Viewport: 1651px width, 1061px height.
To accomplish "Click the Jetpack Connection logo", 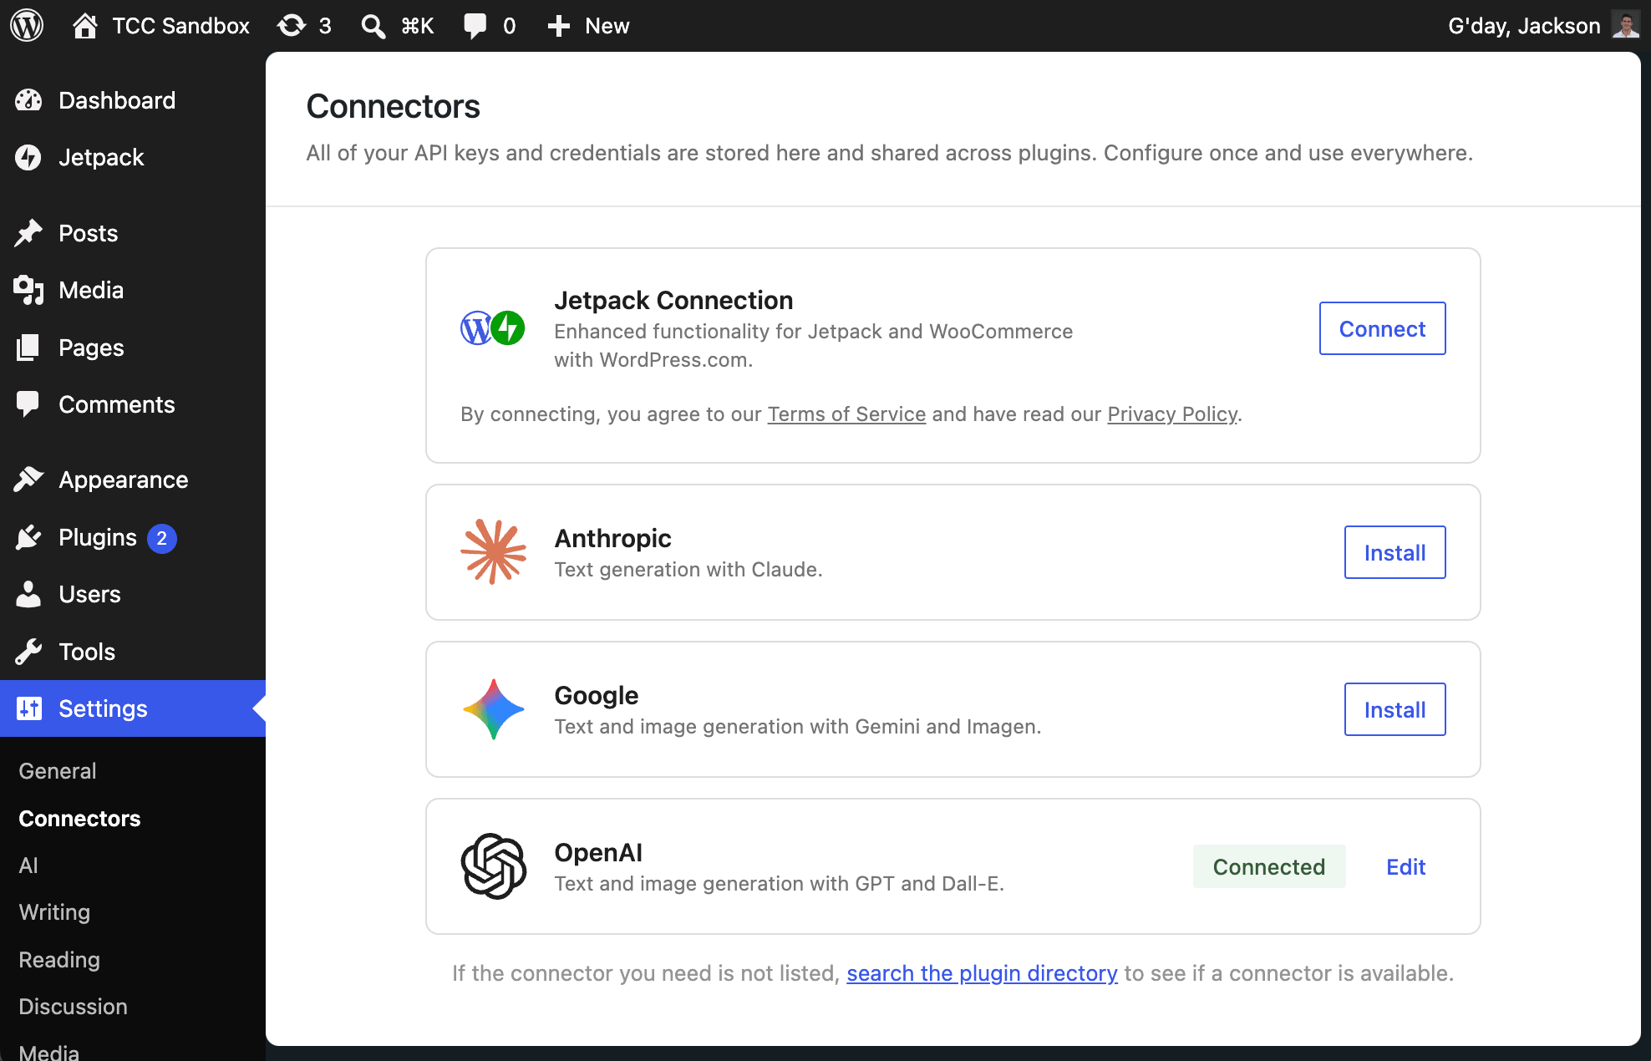I will (493, 327).
